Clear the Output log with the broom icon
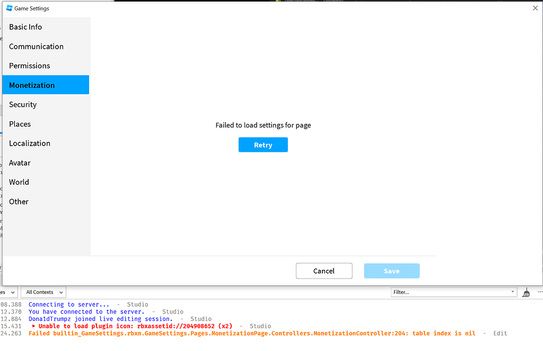The width and height of the screenshot is (543, 351). [x=526, y=292]
